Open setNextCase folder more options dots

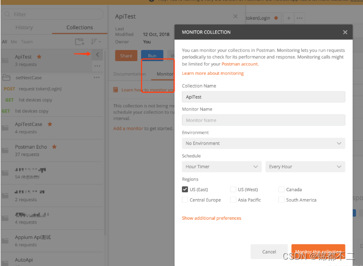[x=96, y=78]
